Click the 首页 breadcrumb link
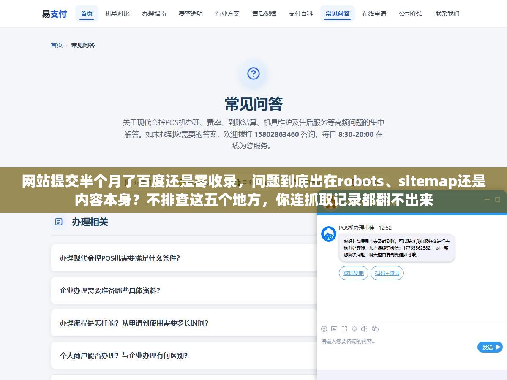 pyautogui.click(x=57, y=45)
